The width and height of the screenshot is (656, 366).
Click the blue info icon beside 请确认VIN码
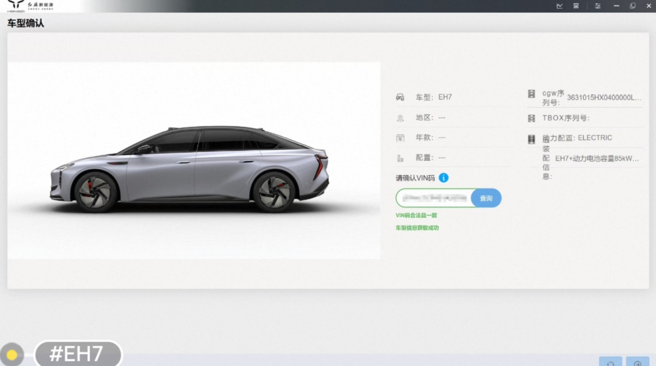(443, 178)
